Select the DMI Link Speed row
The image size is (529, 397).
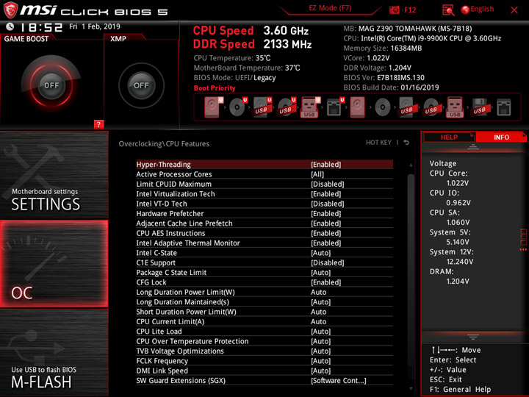(x=264, y=371)
